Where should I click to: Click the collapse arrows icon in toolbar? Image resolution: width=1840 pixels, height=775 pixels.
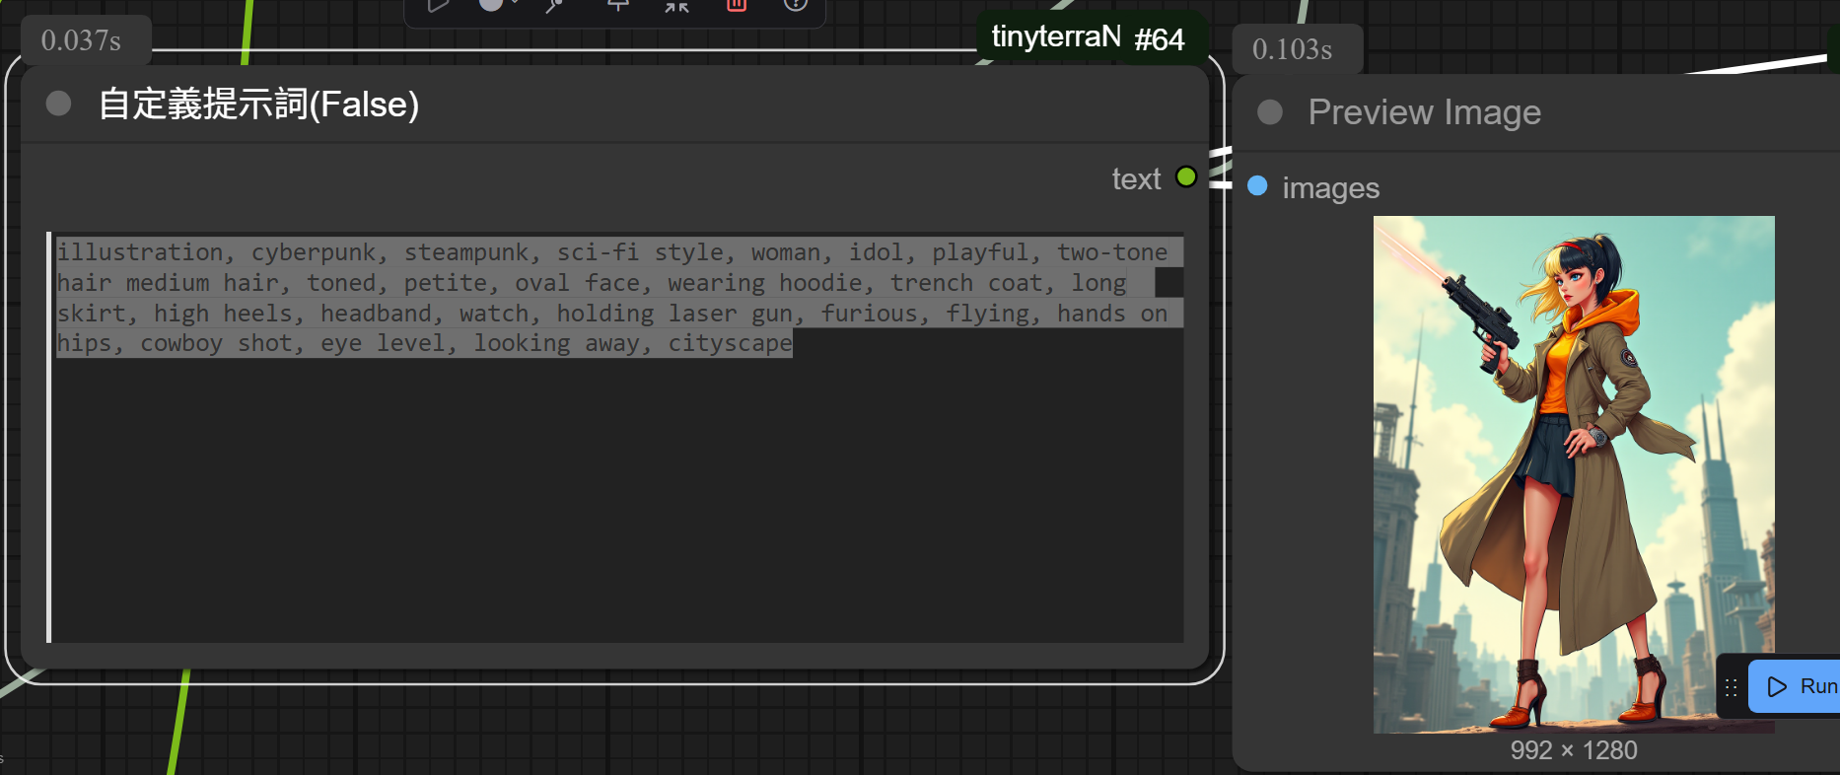676,5
